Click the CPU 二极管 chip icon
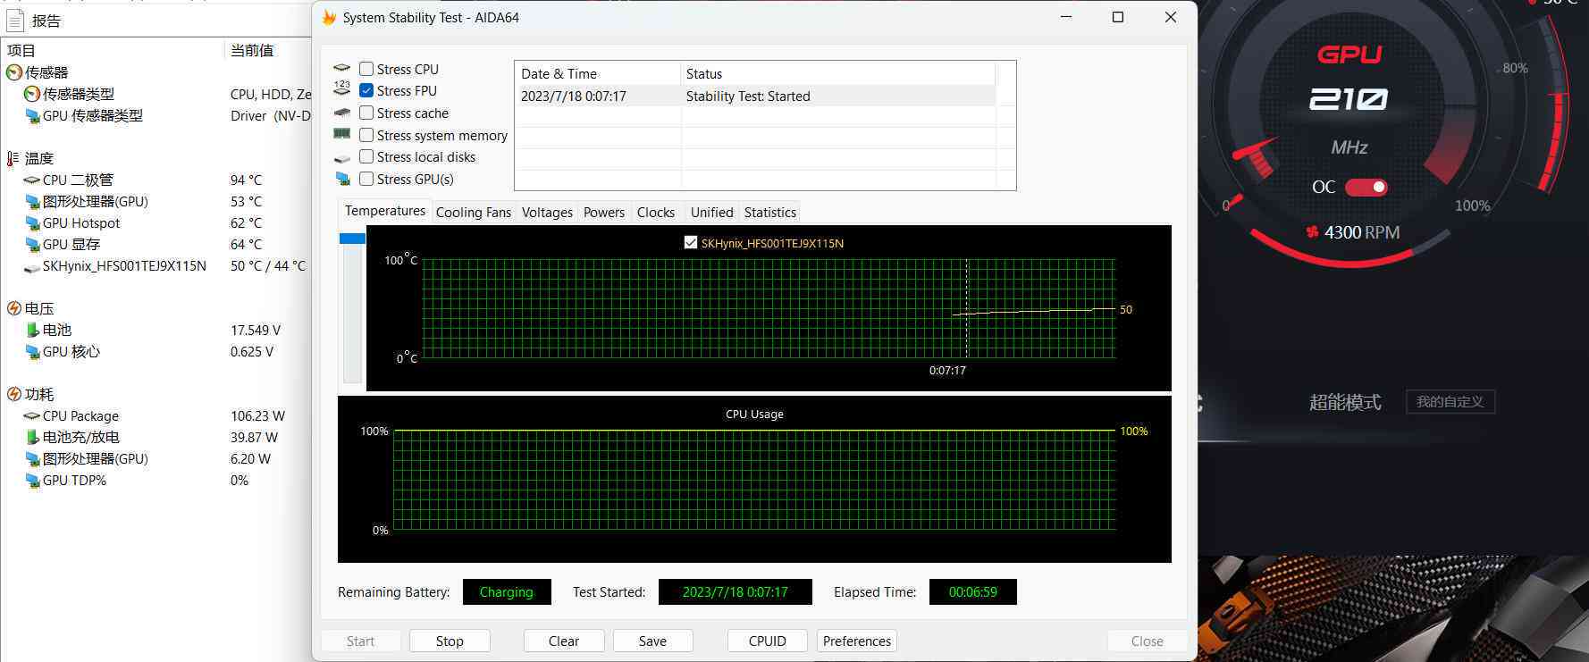 32,180
